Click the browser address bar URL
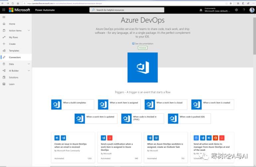The height and width of the screenshot is (167, 256). (64, 3)
